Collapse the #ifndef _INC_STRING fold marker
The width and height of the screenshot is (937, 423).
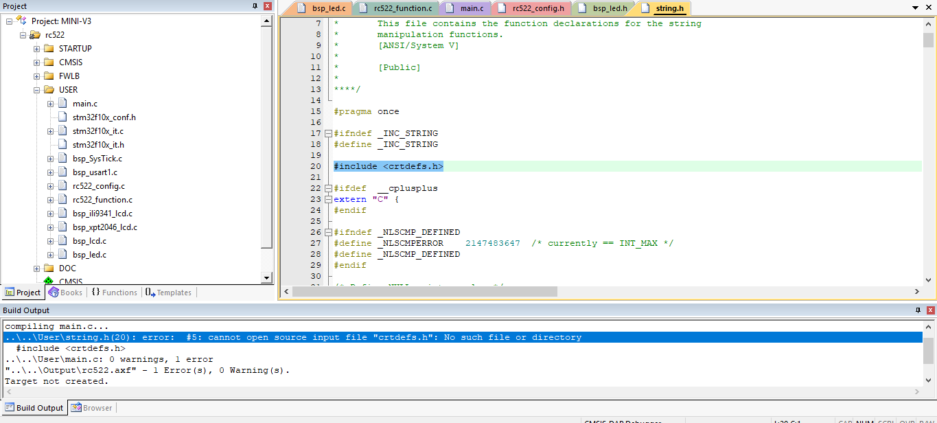[328, 133]
